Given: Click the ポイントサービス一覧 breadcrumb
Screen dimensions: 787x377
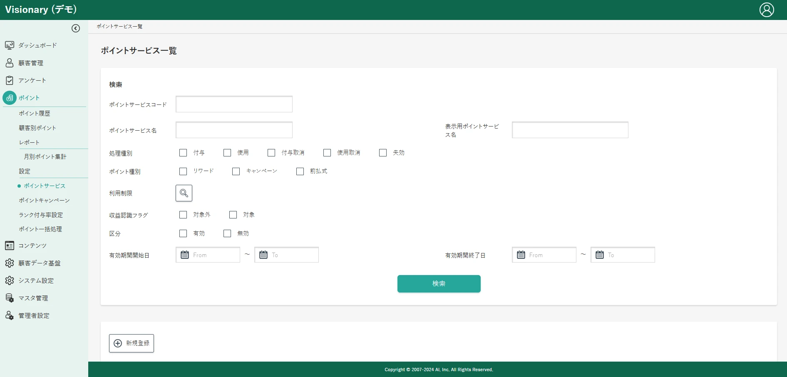Looking at the screenshot, I should [119, 26].
